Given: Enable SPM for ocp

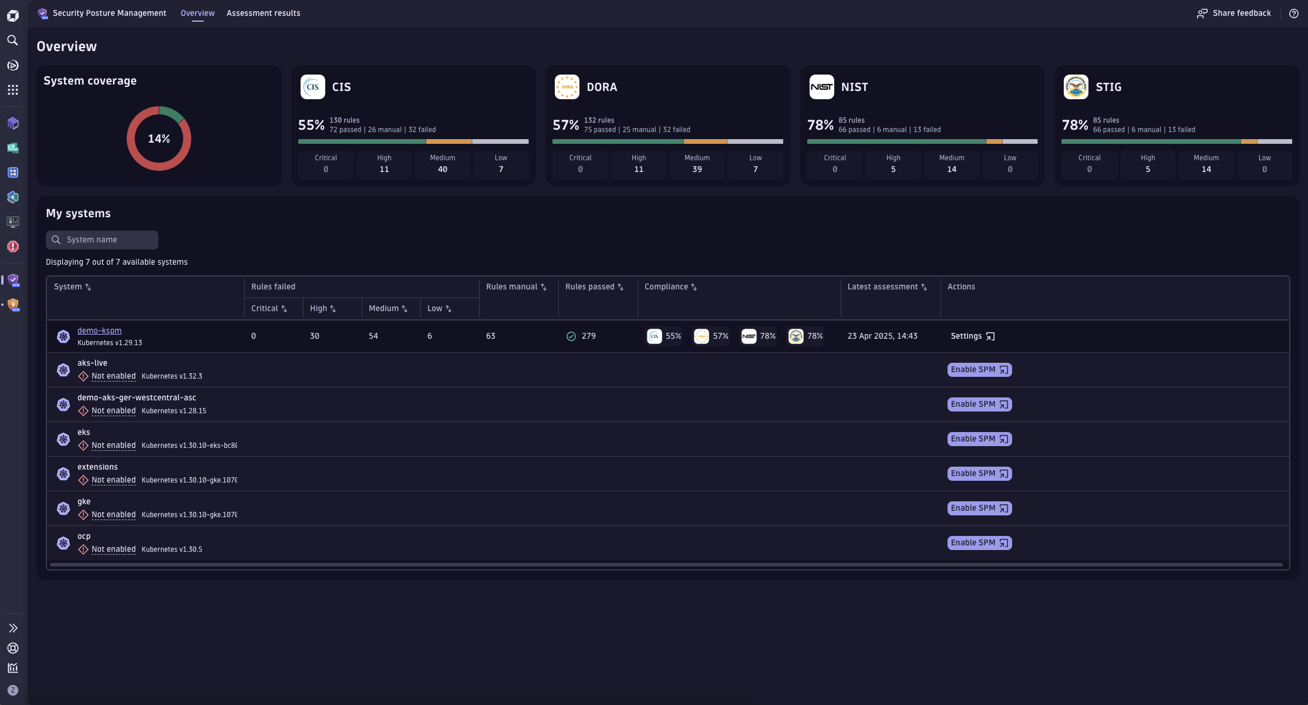Looking at the screenshot, I should pyautogui.click(x=979, y=542).
